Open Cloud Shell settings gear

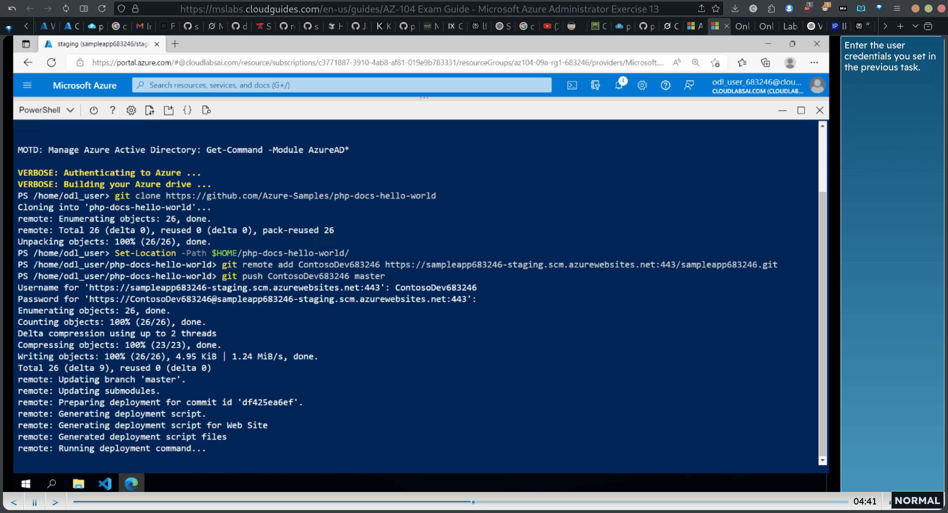point(131,110)
